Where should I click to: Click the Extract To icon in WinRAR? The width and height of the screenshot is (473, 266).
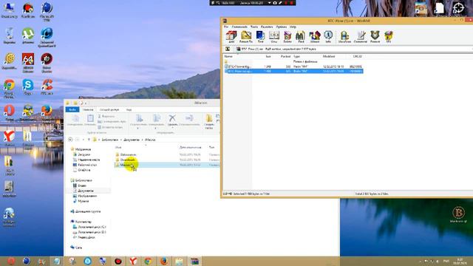click(x=246, y=37)
